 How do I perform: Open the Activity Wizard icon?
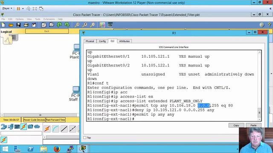coord(34,25)
